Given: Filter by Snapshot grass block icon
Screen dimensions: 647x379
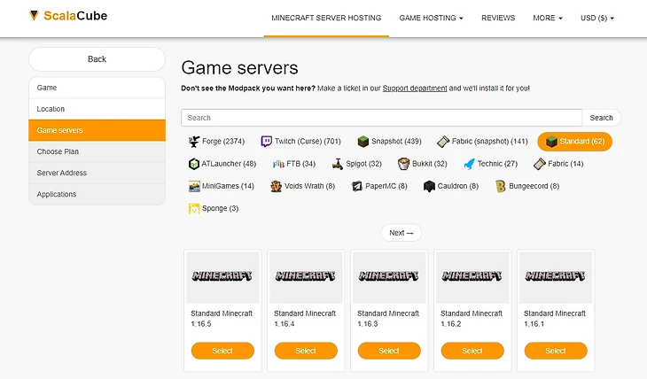Looking at the screenshot, I should click(x=362, y=142).
